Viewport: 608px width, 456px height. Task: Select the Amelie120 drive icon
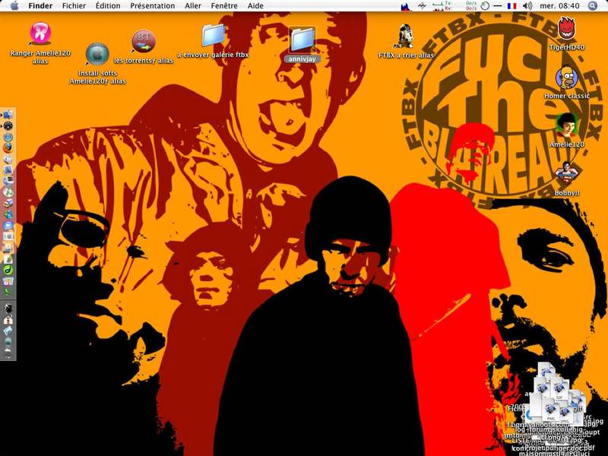pos(566,125)
